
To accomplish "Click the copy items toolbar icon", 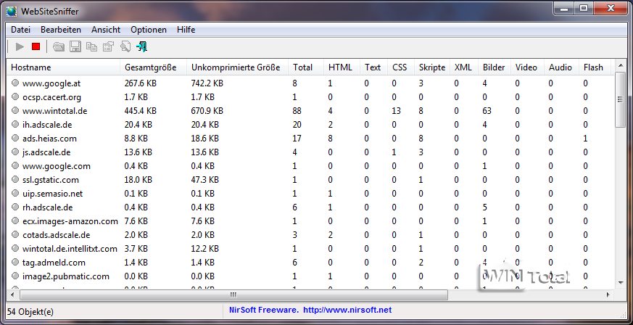I will point(91,47).
